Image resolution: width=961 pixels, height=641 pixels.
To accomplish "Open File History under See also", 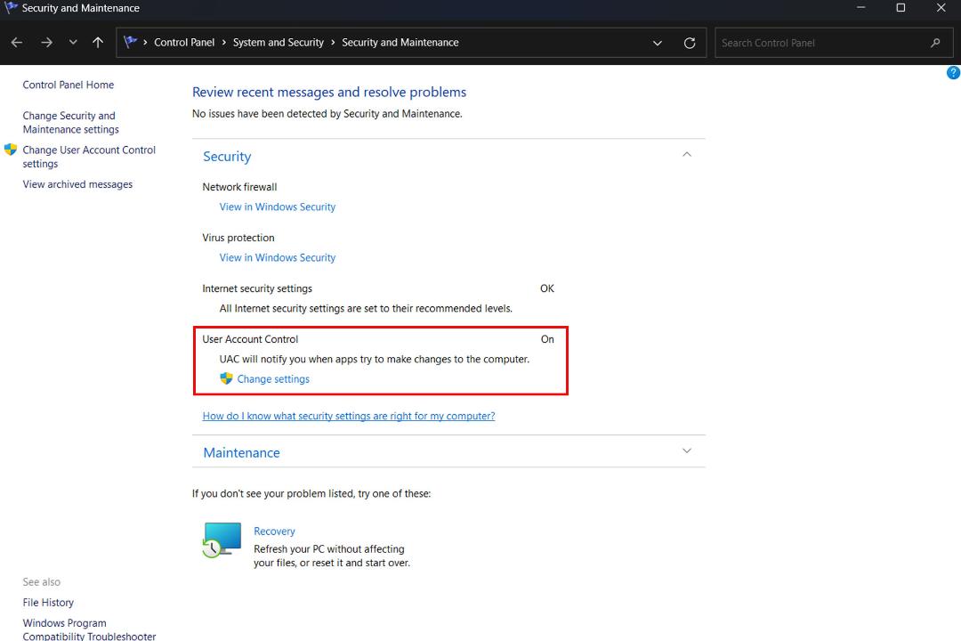I will tap(48, 603).
